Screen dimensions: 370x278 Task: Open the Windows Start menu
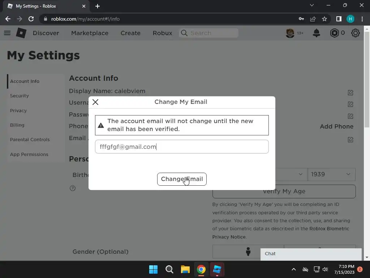[153, 269]
